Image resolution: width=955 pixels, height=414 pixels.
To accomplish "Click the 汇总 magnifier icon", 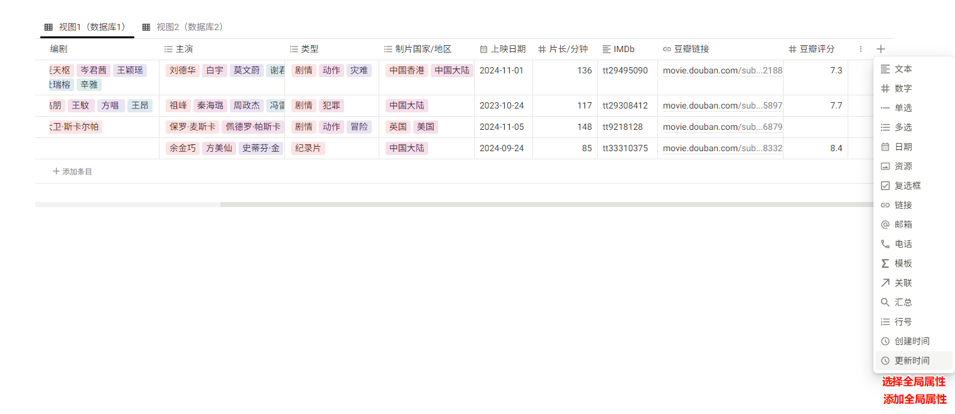I will 885,302.
